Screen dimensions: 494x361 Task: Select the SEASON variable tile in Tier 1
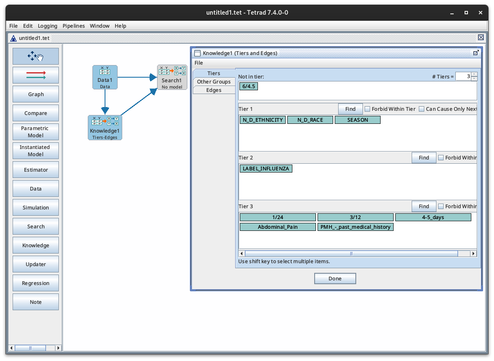(x=357, y=120)
